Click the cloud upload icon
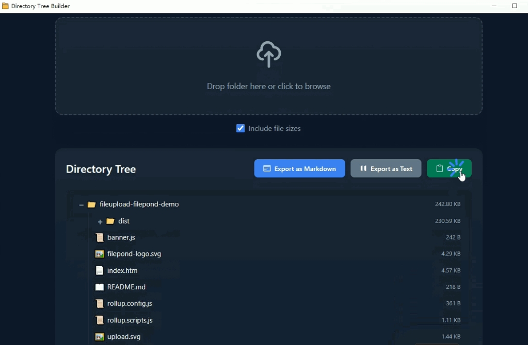Image resolution: width=528 pixels, height=345 pixels. coord(268,55)
